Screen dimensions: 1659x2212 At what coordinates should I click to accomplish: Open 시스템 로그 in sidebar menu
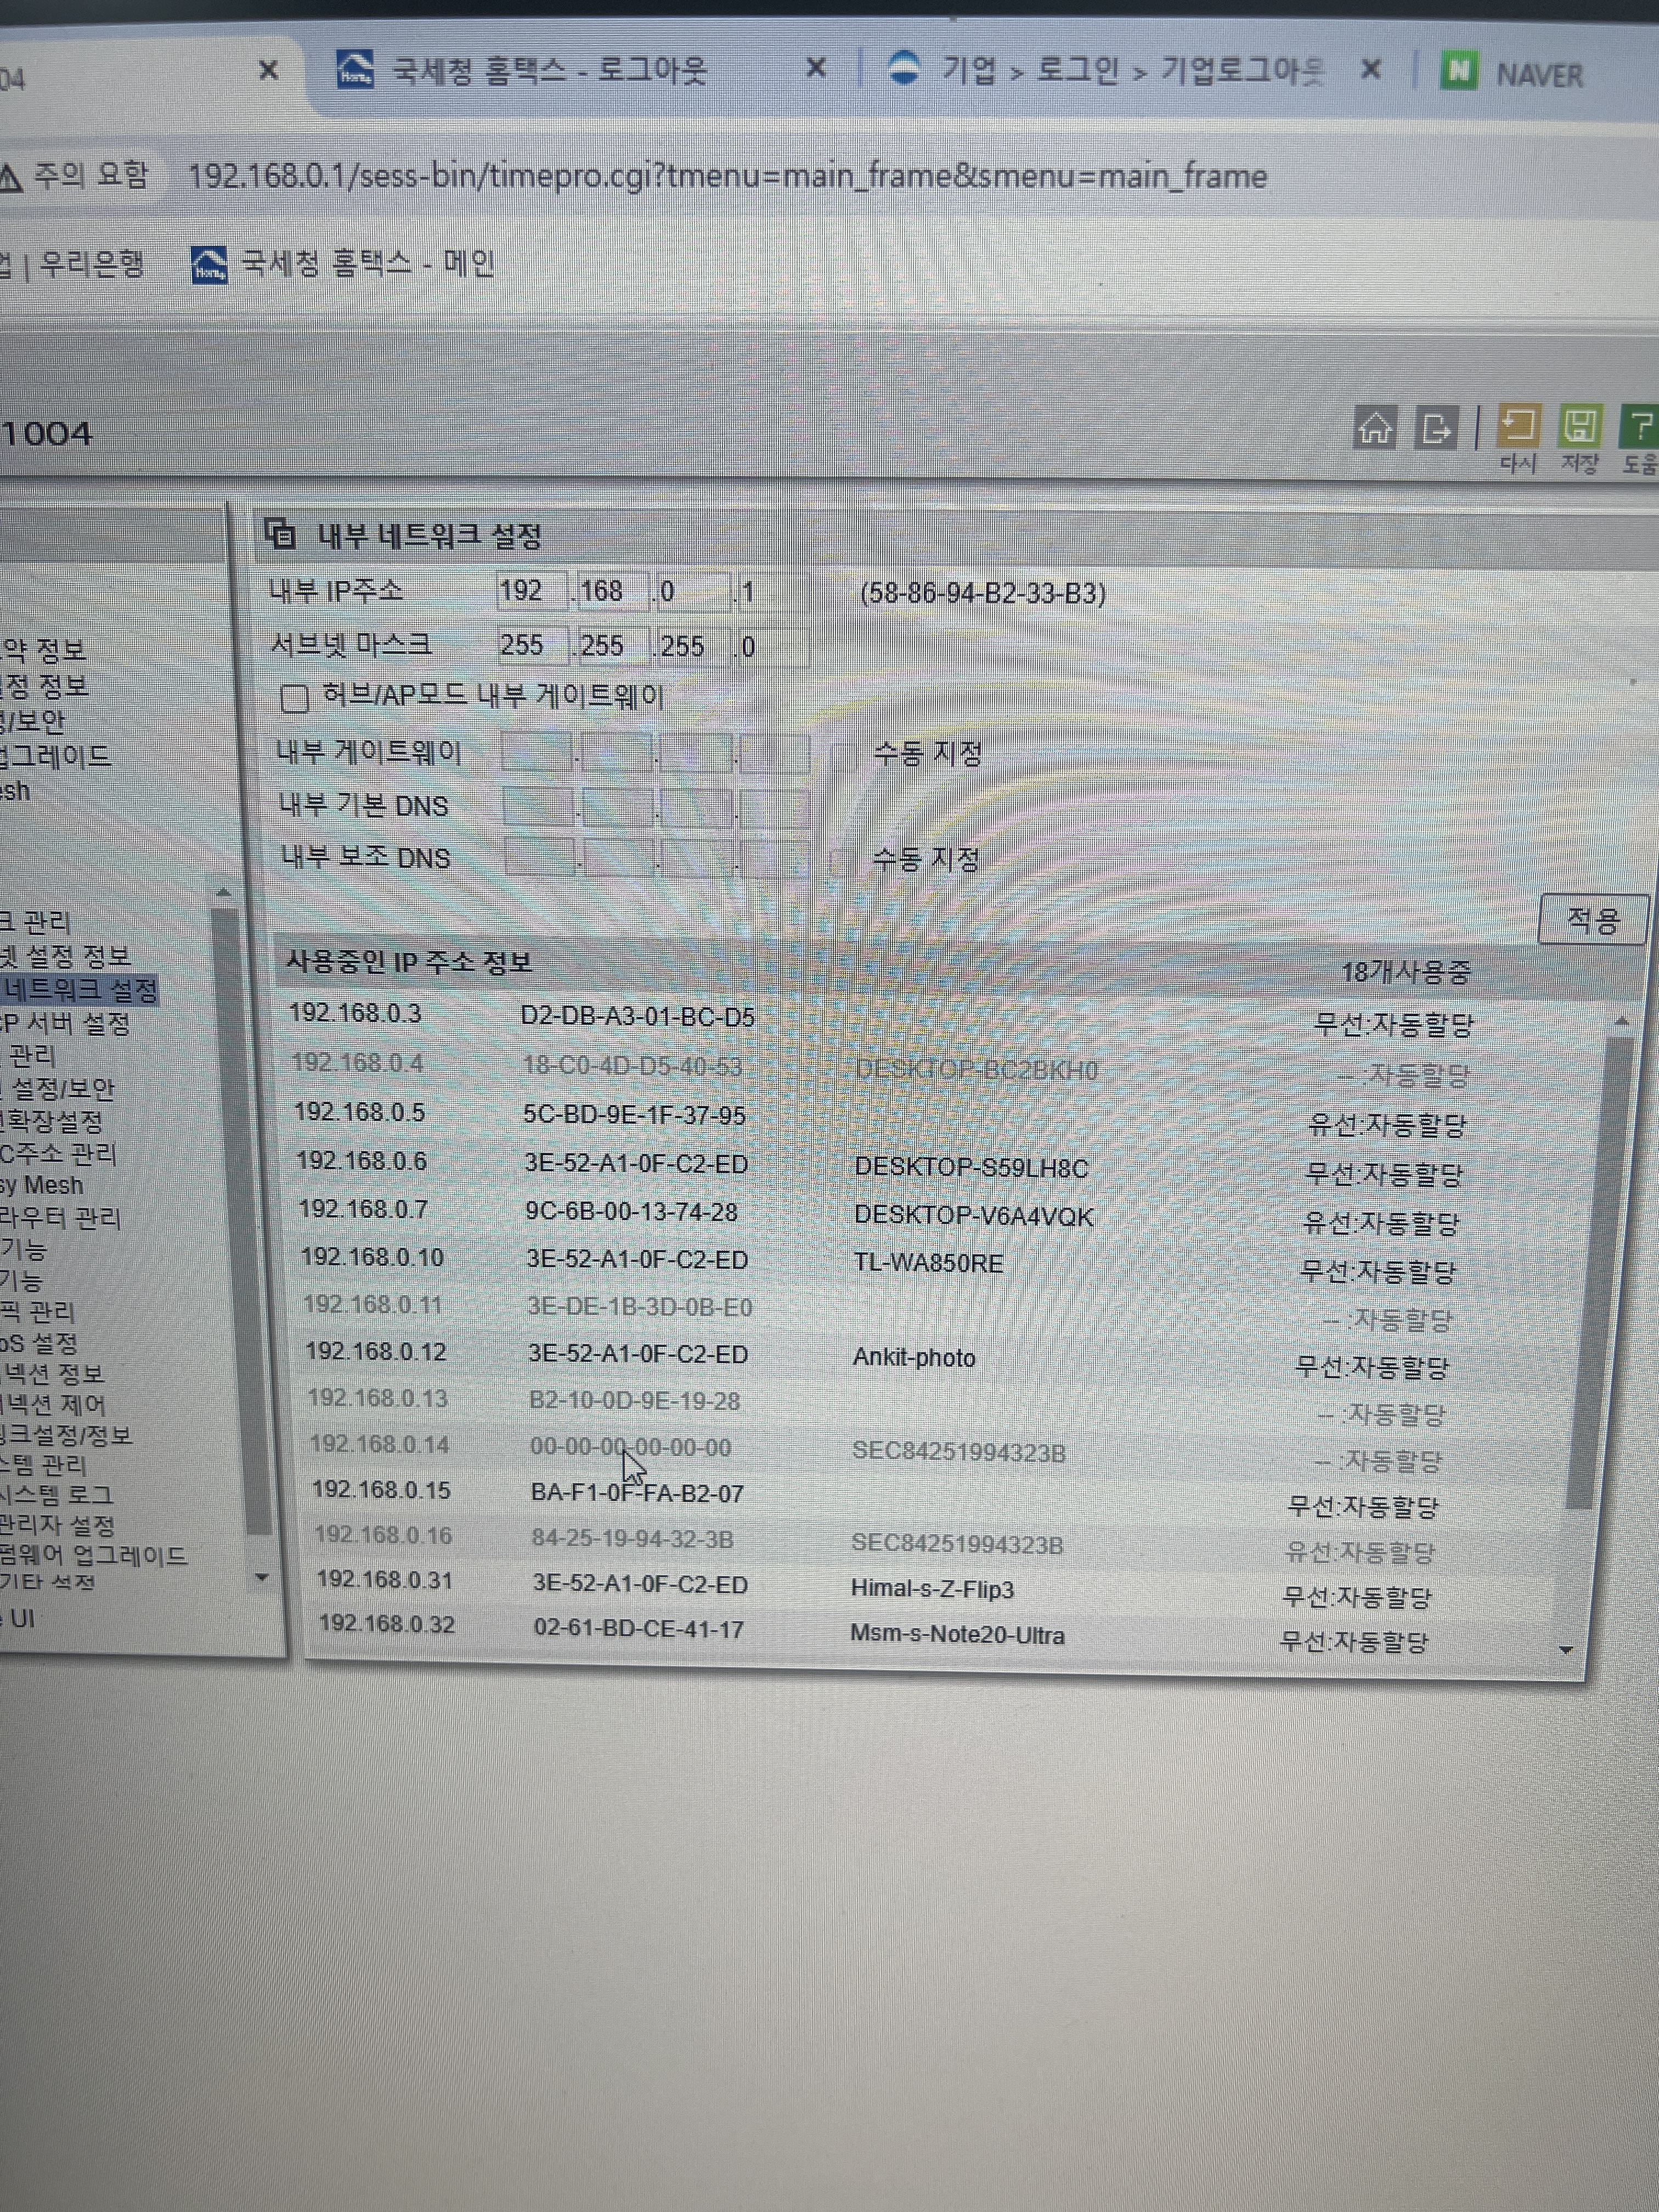point(56,1495)
